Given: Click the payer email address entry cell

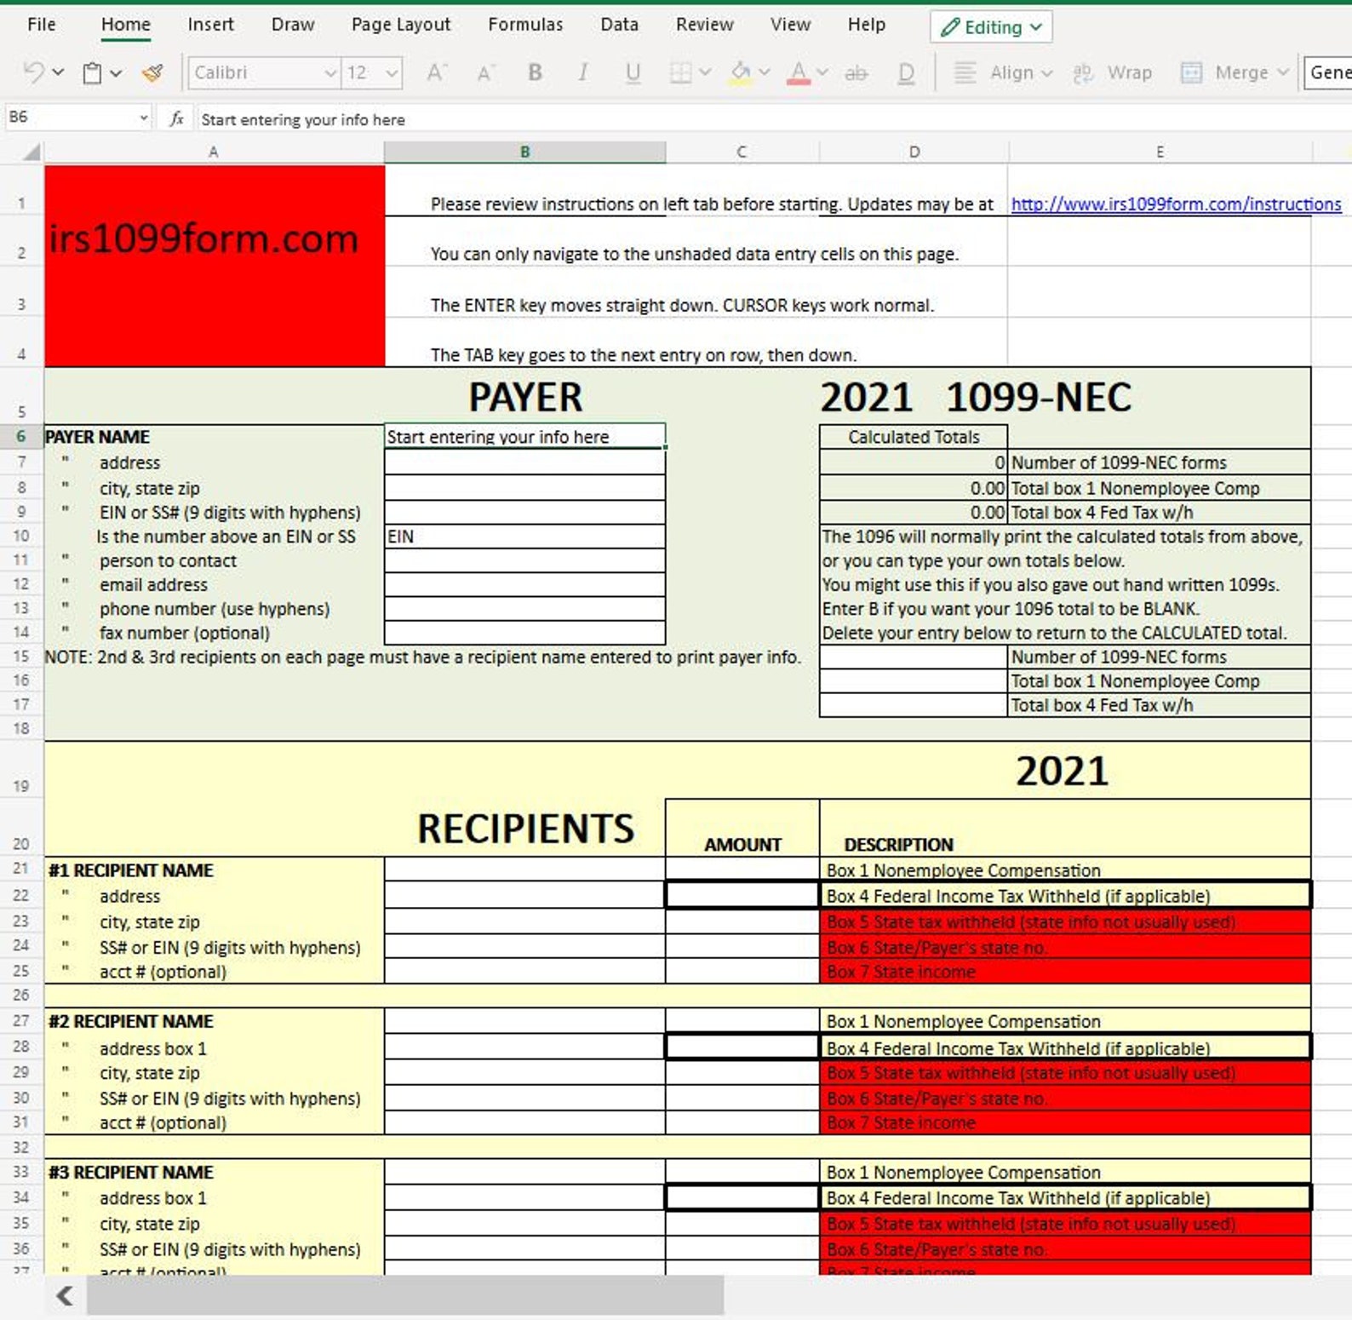Looking at the screenshot, I should 524,585.
